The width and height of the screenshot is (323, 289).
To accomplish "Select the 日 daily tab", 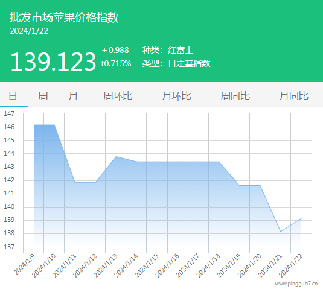I will click(13, 96).
